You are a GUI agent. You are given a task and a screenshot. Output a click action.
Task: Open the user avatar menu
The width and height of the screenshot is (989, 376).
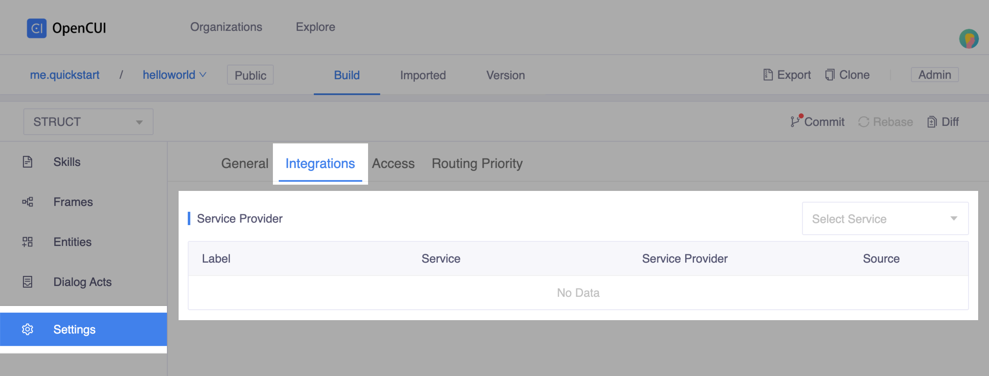[970, 39]
